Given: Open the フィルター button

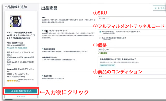Looking at the screenshot, I should (160, 8).
